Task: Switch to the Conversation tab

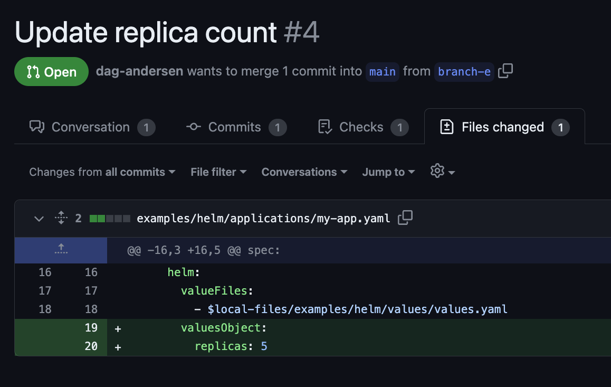Action: click(91, 127)
